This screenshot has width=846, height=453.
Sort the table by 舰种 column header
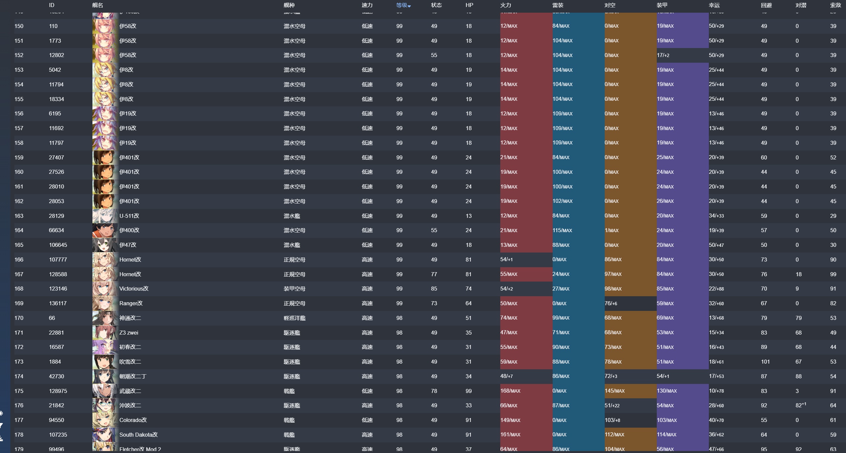coord(289,5)
